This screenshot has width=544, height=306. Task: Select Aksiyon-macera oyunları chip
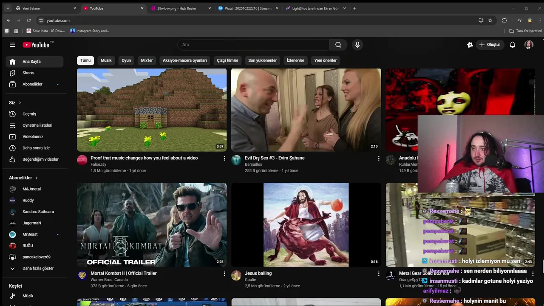185,60
